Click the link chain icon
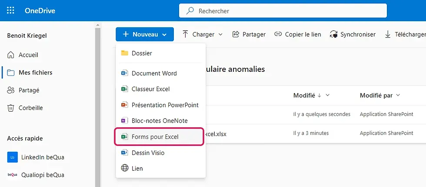The image size is (426, 187). [278, 34]
